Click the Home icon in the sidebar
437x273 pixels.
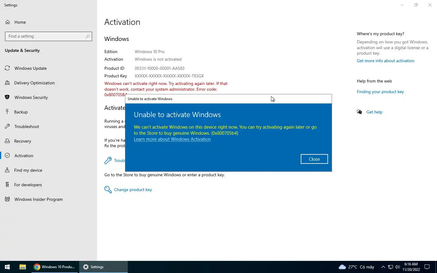coord(8,22)
